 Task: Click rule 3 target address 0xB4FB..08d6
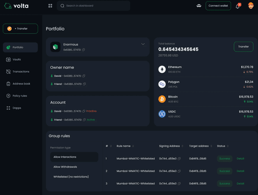(x=198, y=183)
